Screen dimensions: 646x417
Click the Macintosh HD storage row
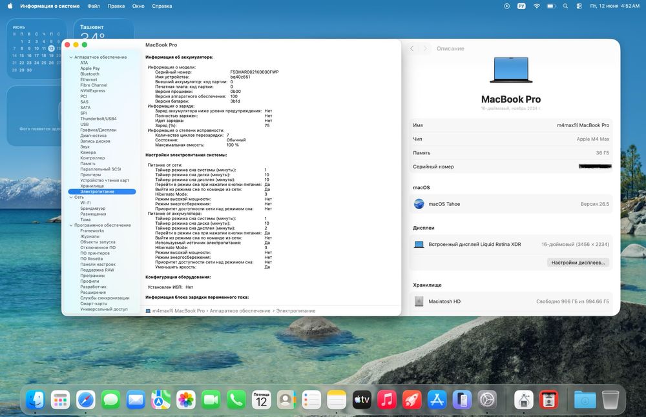point(511,301)
